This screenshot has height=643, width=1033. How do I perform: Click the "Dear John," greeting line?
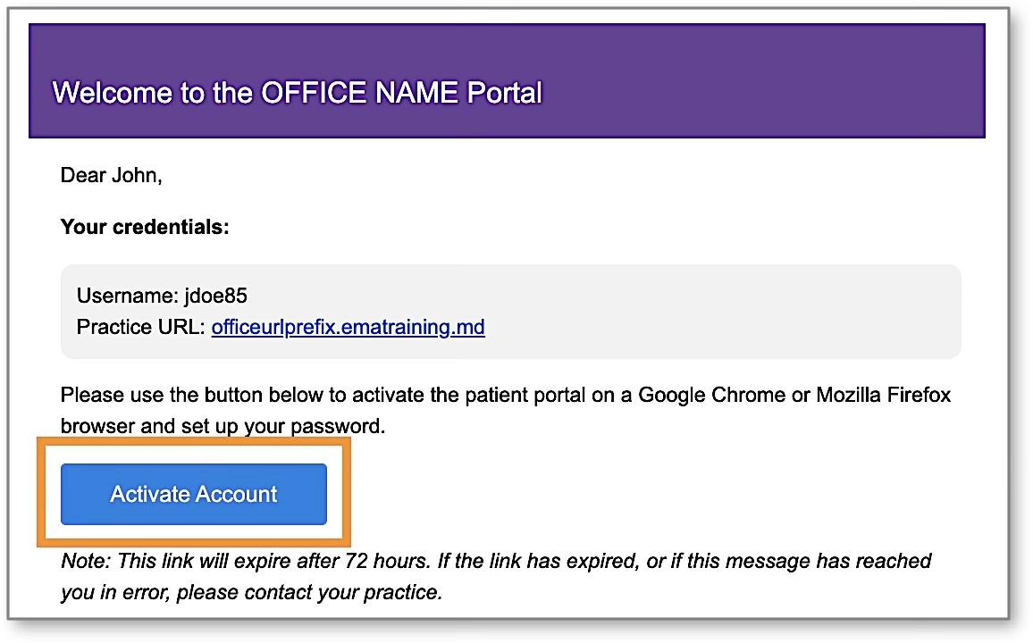point(111,176)
